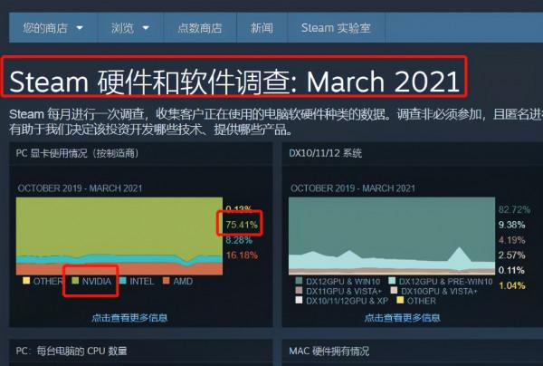Click the DX11GPU & VISTA+ legend swatch
The image size is (543, 366).
(x=299, y=290)
